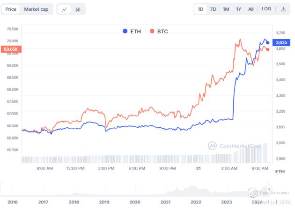Show All time range
This screenshot has height=209, width=295.
tap(251, 9)
